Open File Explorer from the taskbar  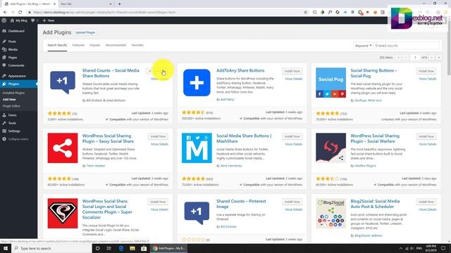(132, 248)
